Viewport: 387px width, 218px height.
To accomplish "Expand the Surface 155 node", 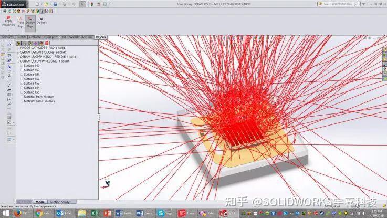I will coord(22,92).
